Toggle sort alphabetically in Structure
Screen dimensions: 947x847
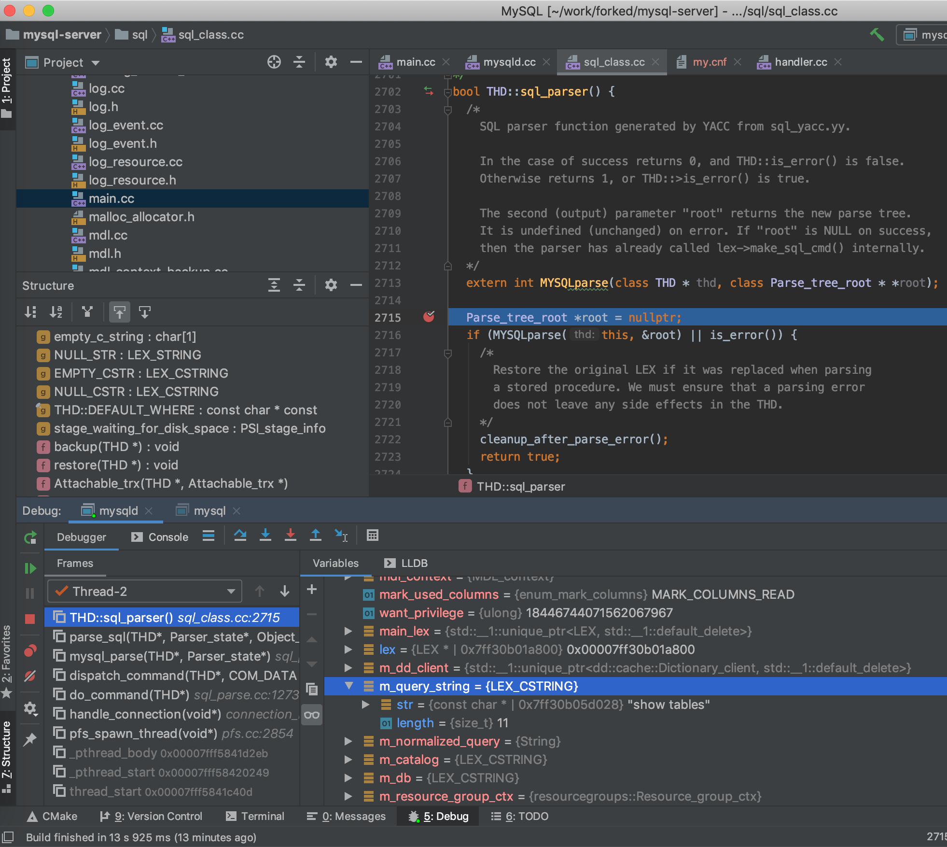click(x=56, y=312)
